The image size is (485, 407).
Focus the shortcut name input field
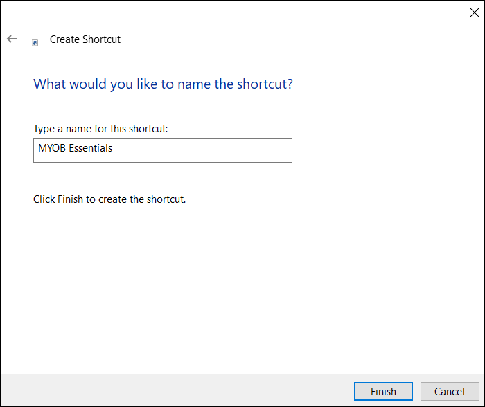(162, 150)
